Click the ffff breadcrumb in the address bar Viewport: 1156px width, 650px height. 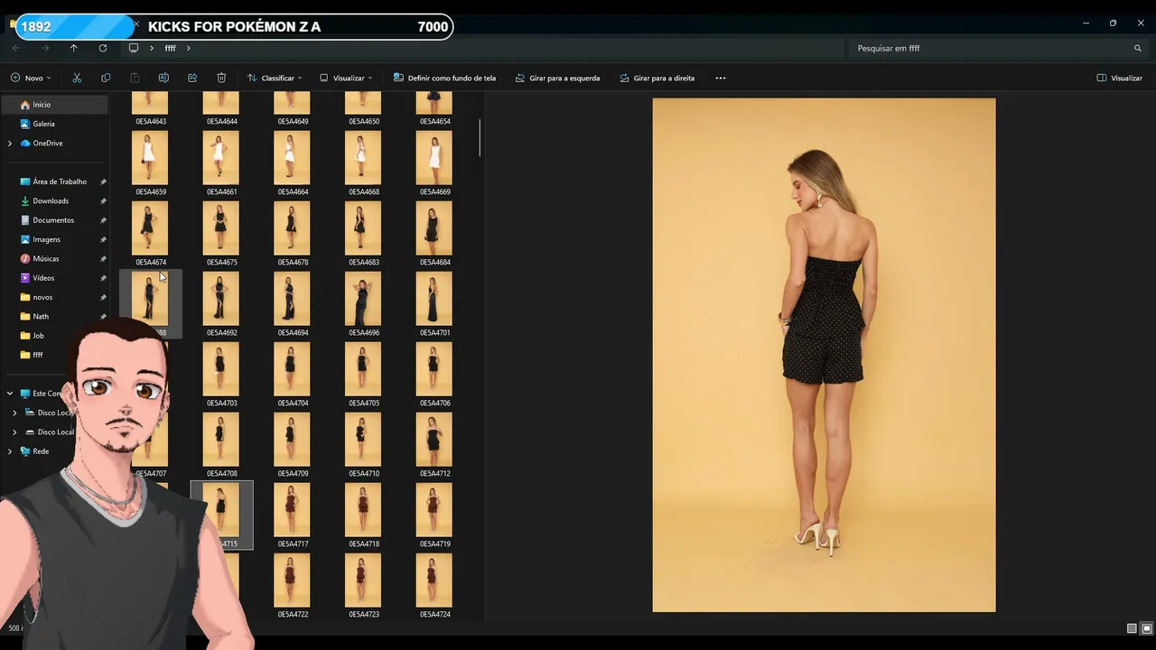point(170,48)
